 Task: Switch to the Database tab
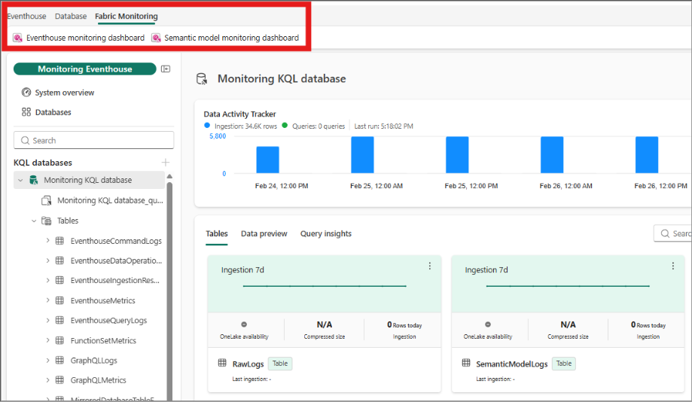[71, 17]
